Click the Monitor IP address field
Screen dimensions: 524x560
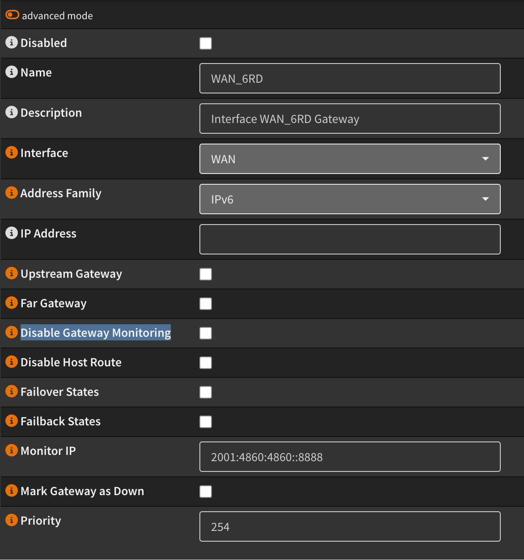coord(350,457)
